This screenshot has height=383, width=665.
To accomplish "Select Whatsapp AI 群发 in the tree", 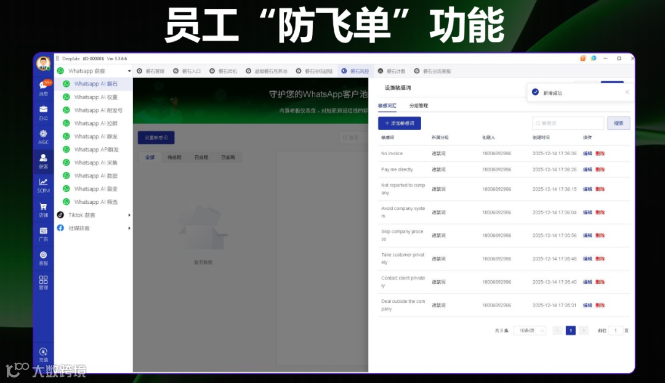I will point(94,137).
